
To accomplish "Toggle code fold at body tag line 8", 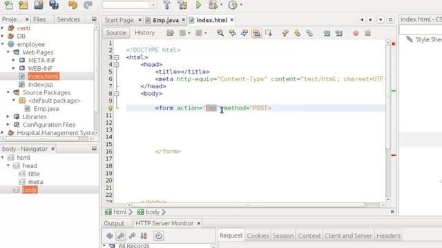I will (x=117, y=94).
